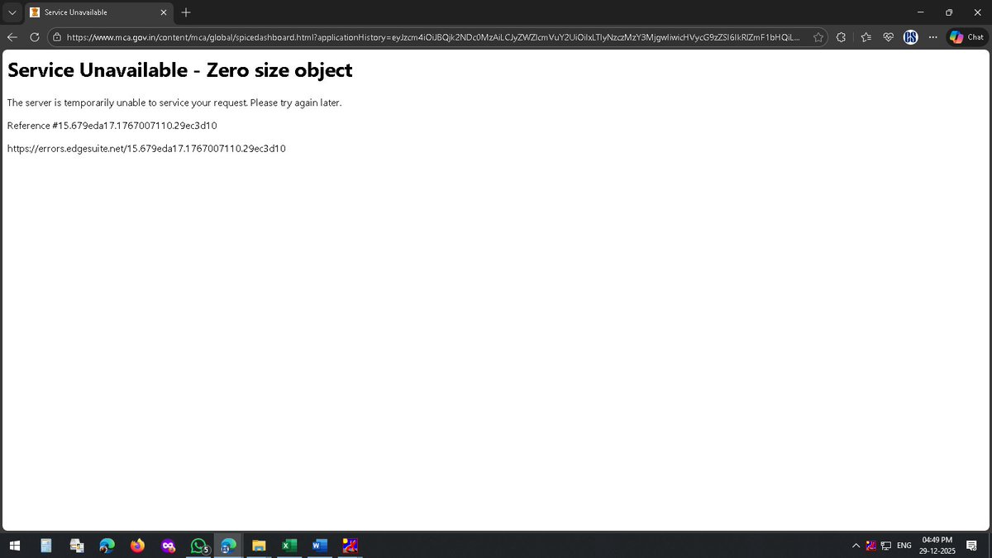Open a new browser tab
Viewport: 992px width, 558px height.
point(186,12)
